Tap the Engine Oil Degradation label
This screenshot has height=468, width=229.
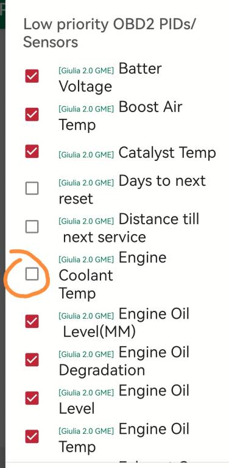pos(124,361)
